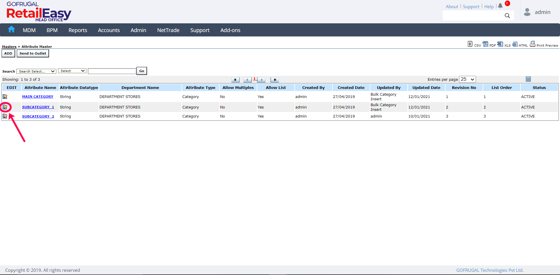This screenshot has width=560, height=275.
Task: Edit the MAIN CATEGORY row
Action: [5, 97]
